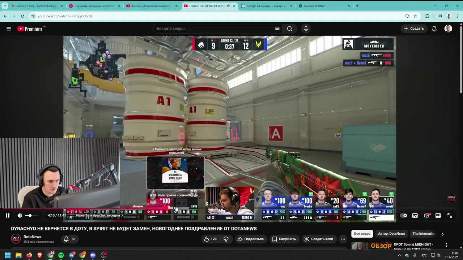This screenshot has height=260, width=463.
Task: Click the Создать button in header
Action: point(413,29)
